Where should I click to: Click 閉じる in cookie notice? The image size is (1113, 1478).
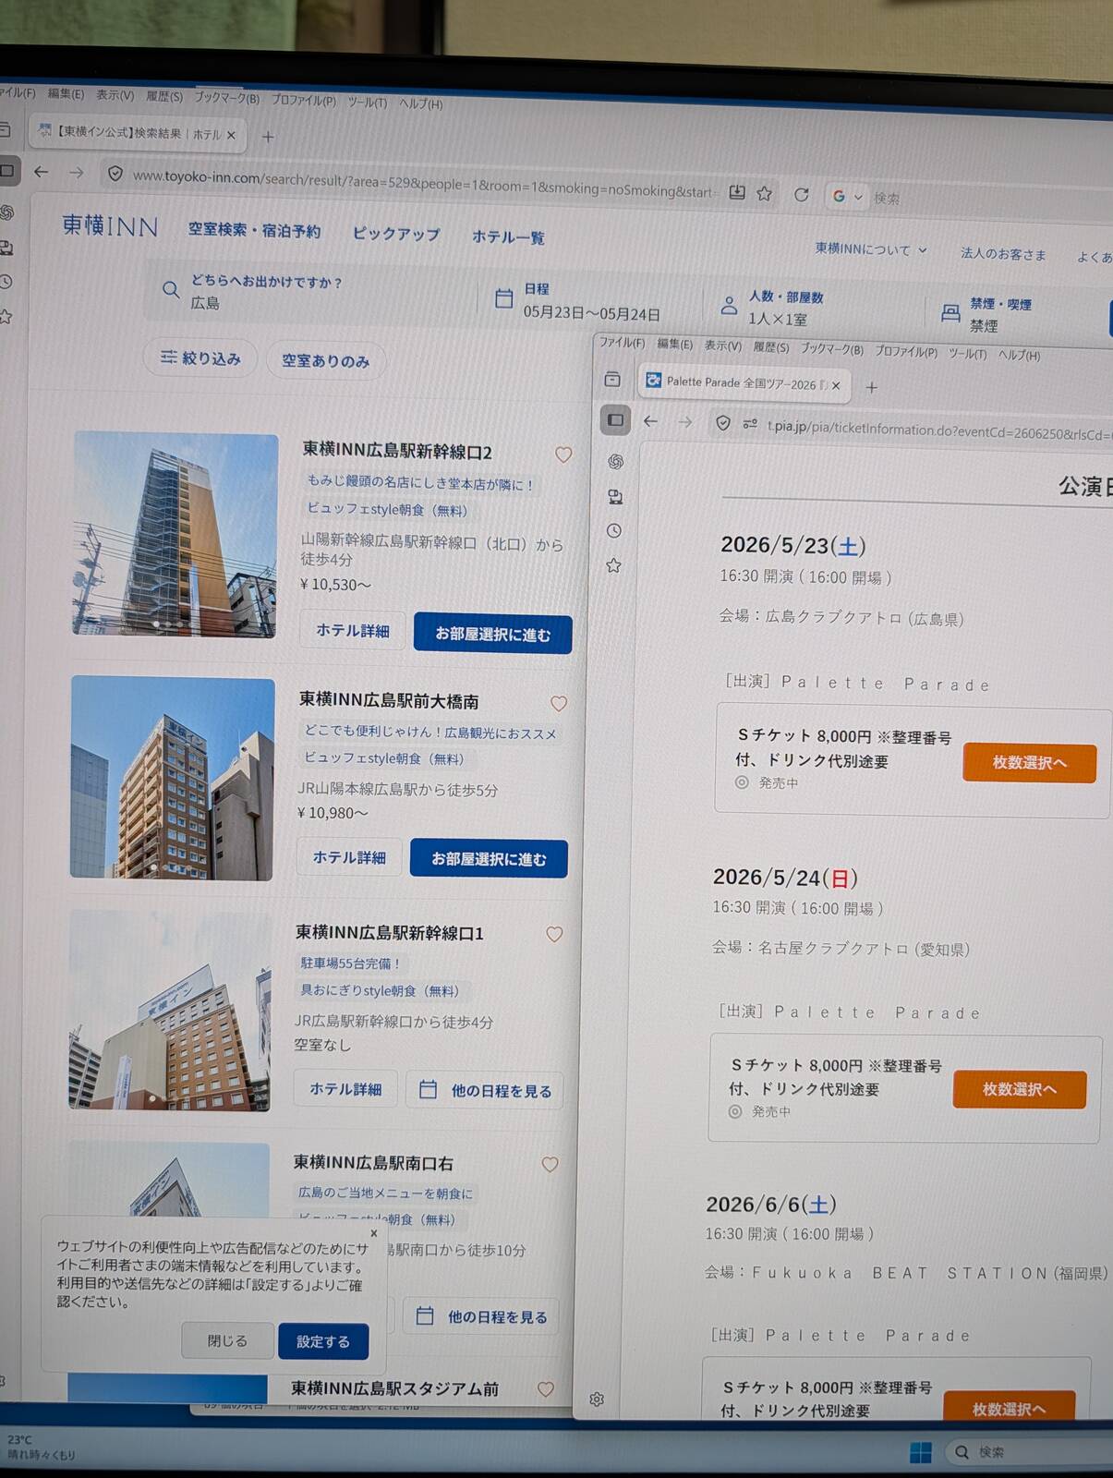pyautogui.click(x=227, y=1340)
